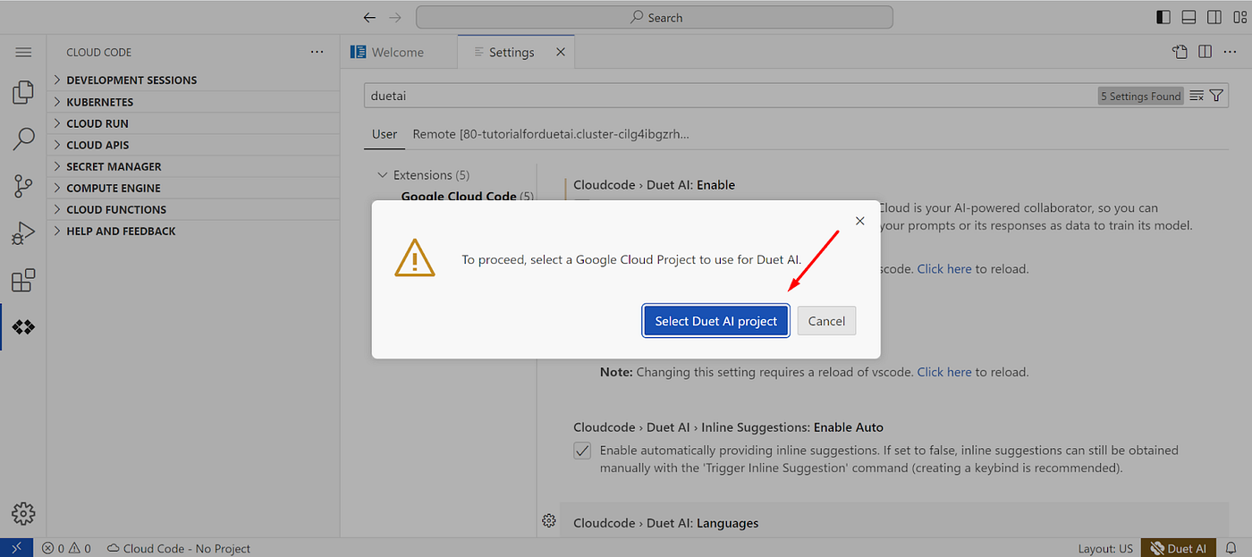
Task: Expand the Secret Manager section
Action: coord(193,166)
